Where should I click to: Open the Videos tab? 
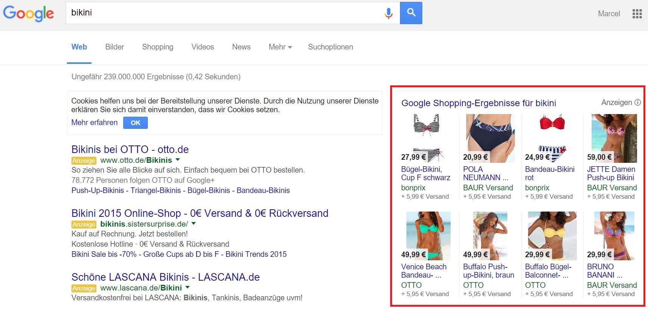pos(203,47)
